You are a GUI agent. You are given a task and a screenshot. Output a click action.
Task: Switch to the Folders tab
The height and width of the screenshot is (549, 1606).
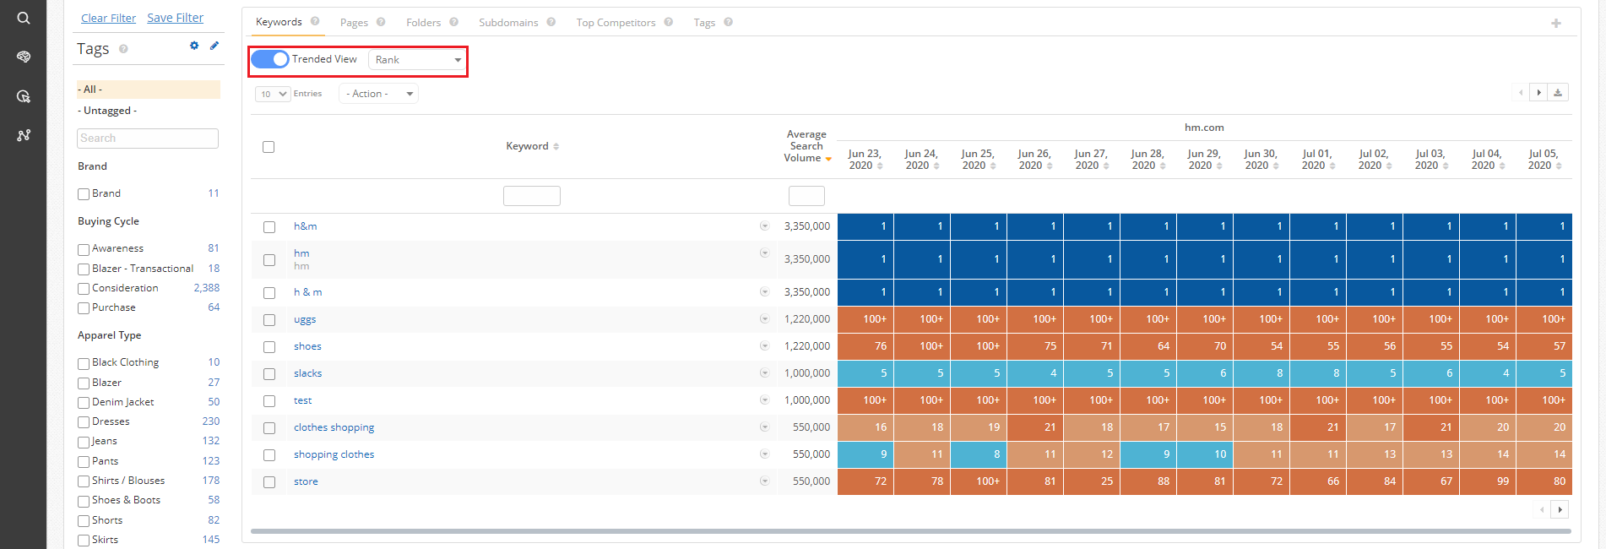point(423,23)
